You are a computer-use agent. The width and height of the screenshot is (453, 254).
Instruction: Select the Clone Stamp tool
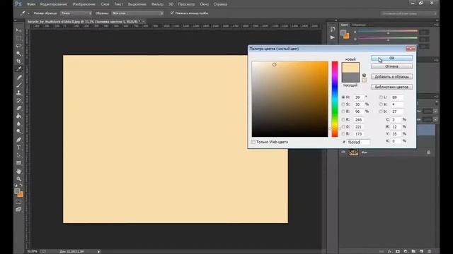(19, 92)
